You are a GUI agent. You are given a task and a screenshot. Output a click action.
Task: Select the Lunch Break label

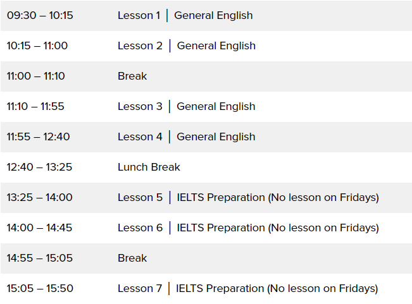[149, 167]
